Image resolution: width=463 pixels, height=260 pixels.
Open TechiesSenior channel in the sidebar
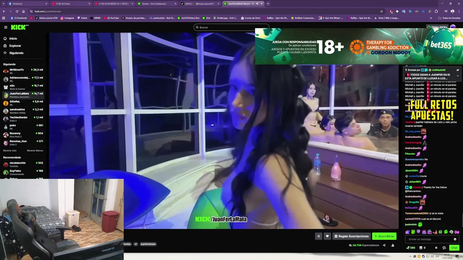[x=23, y=118]
